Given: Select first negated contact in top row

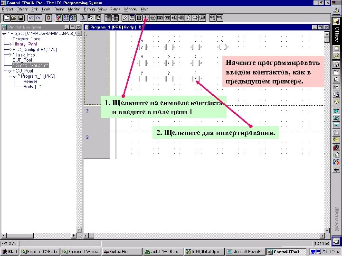Looking at the screenshot, I should tap(142, 47).
